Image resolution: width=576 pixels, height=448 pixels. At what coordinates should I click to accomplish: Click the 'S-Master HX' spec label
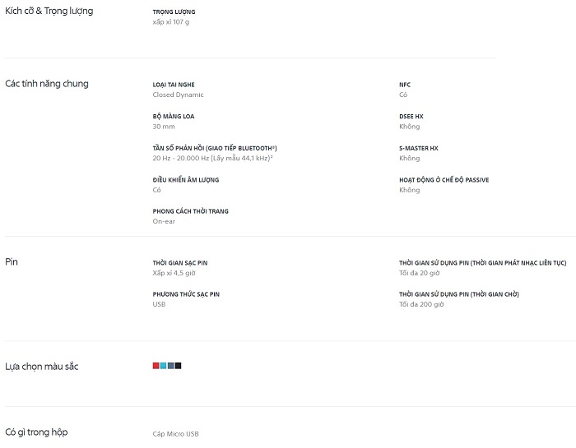point(419,148)
